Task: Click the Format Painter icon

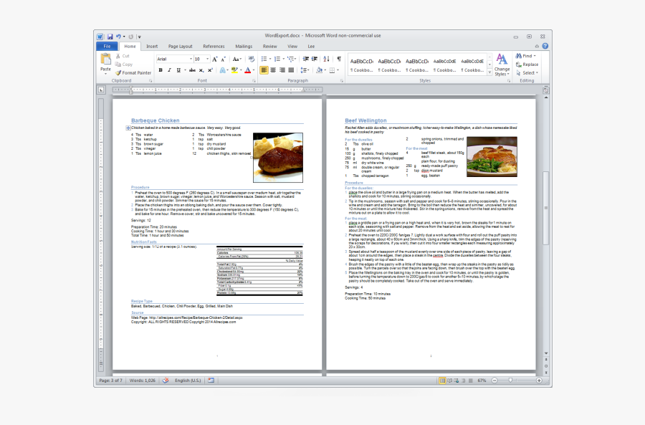Action: (x=119, y=72)
